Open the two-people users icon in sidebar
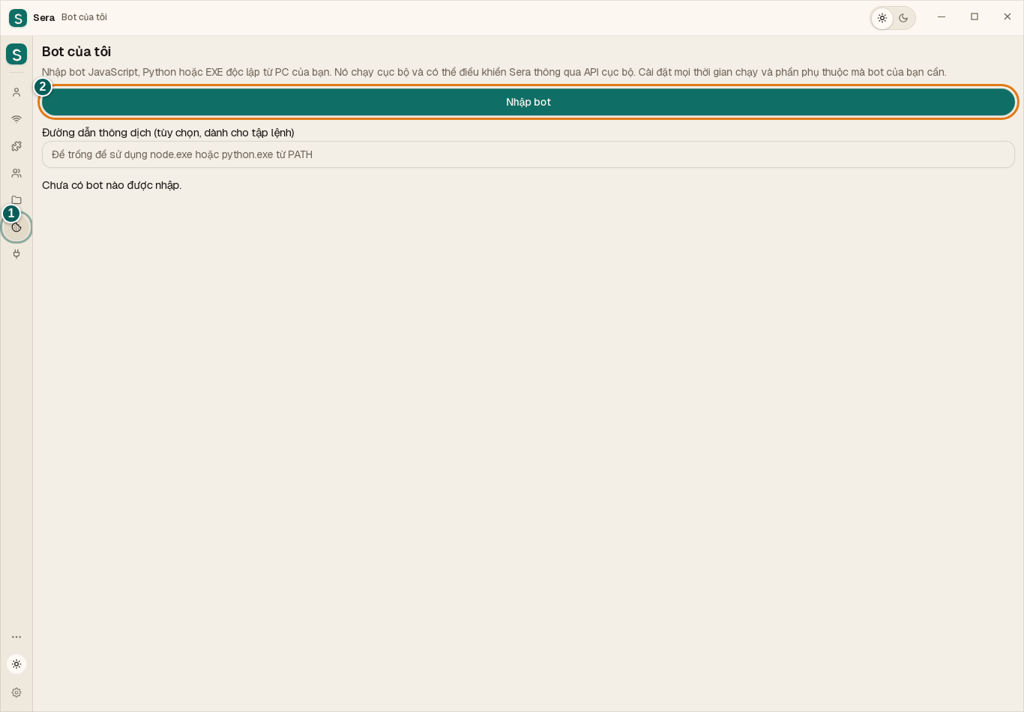The width and height of the screenshot is (1024, 712). click(16, 173)
